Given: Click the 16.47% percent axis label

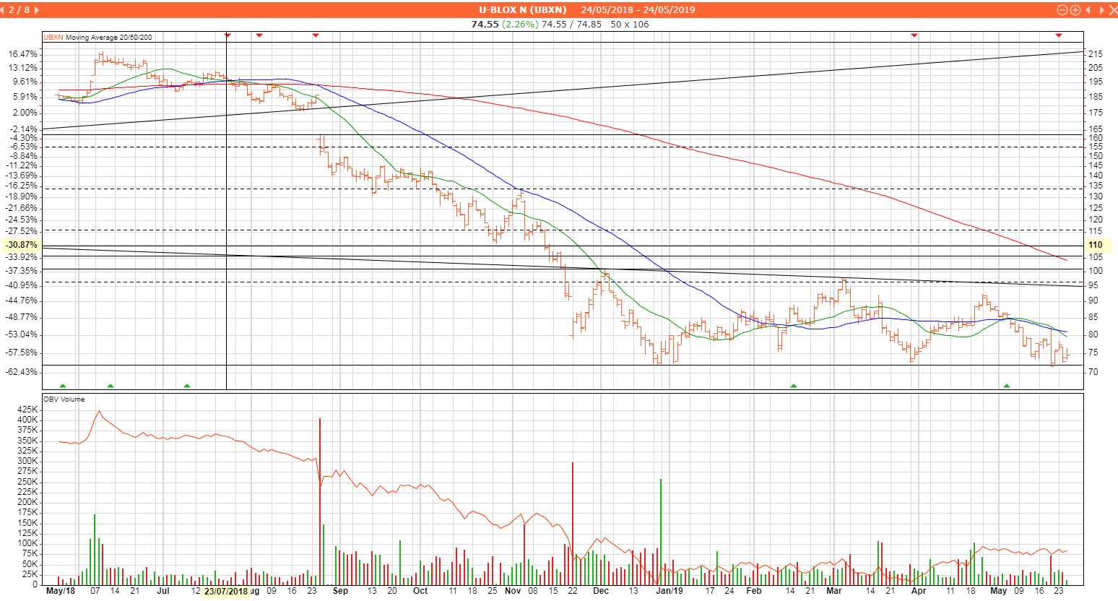Looking at the screenshot, I should (x=23, y=54).
